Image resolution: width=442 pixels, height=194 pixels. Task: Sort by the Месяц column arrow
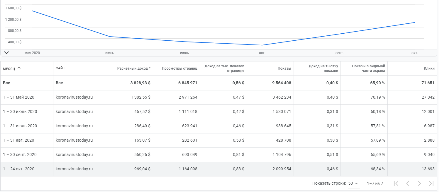coord(19,68)
